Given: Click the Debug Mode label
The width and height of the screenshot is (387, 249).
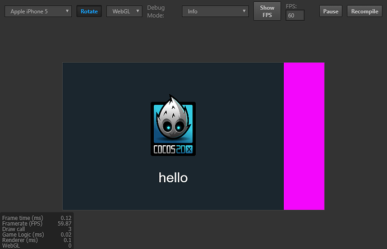Looking at the screenshot, I should pos(156,11).
